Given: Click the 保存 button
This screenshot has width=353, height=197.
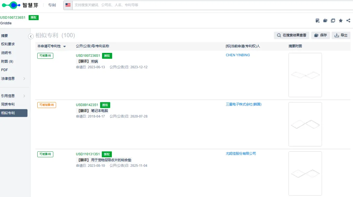Looking at the screenshot, I should pyautogui.click(x=320, y=35).
